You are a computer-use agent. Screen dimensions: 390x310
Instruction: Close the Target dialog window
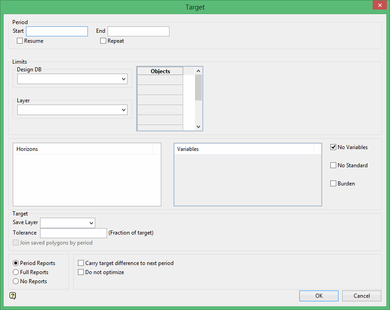coord(378,5)
